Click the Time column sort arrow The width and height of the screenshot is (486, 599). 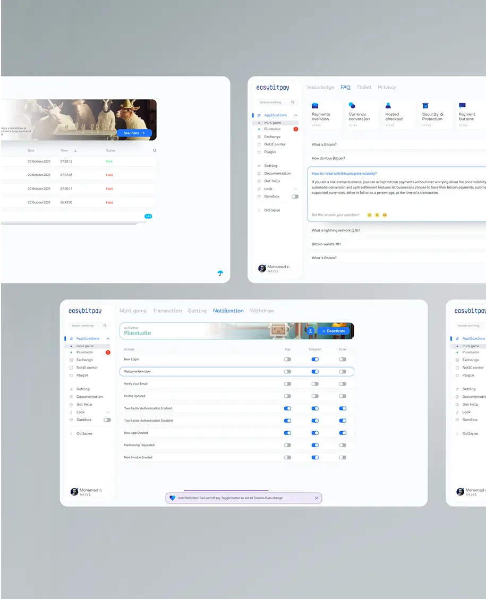(x=75, y=151)
